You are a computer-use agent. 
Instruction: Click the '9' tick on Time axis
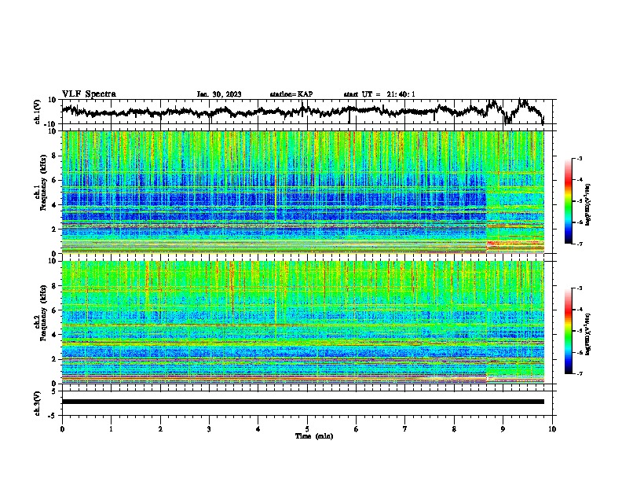tap(503, 429)
